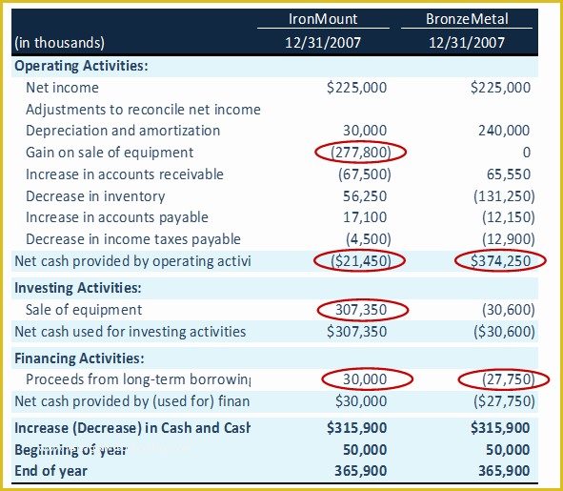Select IronMount's beginning of year 50,000

(x=365, y=450)
